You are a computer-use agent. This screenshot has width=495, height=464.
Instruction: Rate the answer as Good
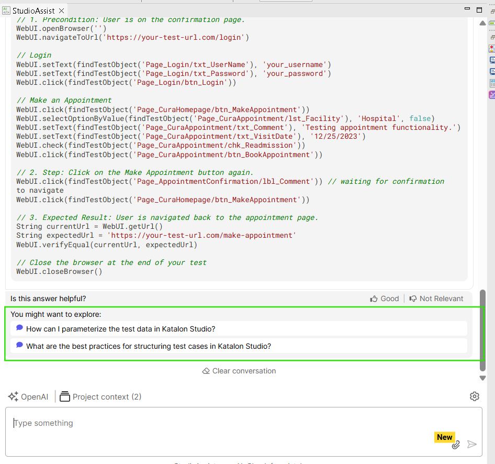click(x=385, y=299)
